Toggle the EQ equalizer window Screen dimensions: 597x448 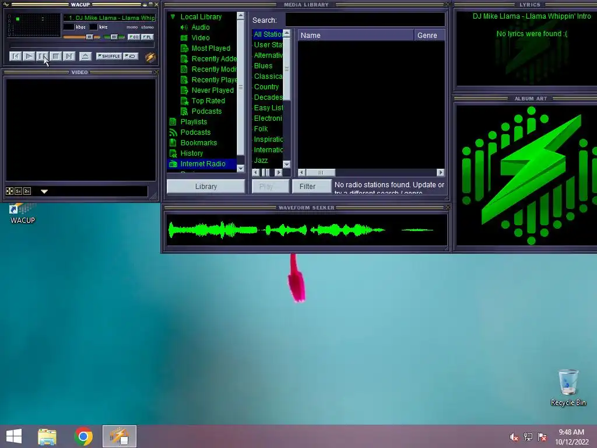click(x=134, y=37)
